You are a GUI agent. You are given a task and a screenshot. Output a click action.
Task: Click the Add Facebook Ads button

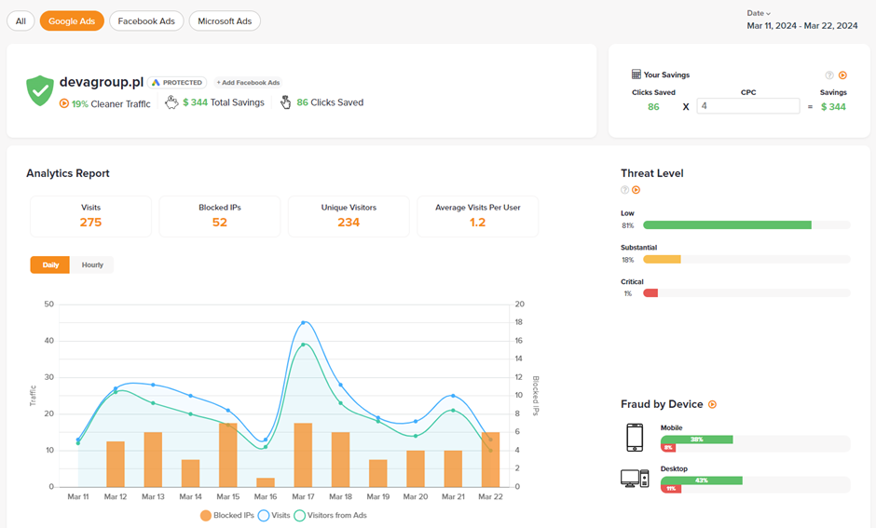click(x=249, y=83)
